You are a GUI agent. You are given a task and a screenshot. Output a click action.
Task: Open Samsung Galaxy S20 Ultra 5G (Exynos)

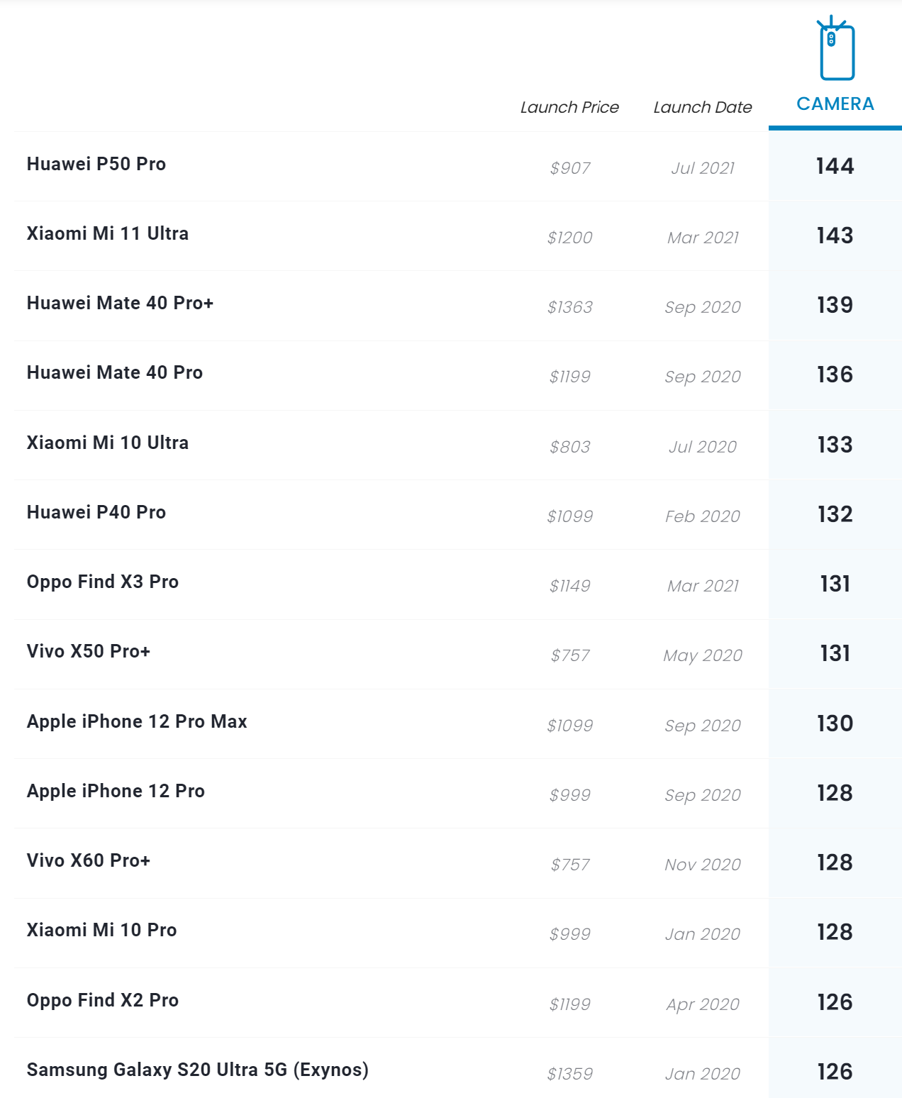(198, 1070)
